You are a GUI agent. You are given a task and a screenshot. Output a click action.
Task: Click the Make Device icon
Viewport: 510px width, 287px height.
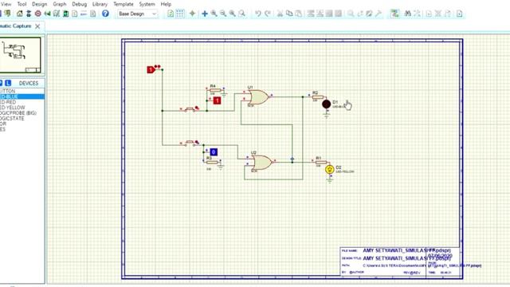360,14
